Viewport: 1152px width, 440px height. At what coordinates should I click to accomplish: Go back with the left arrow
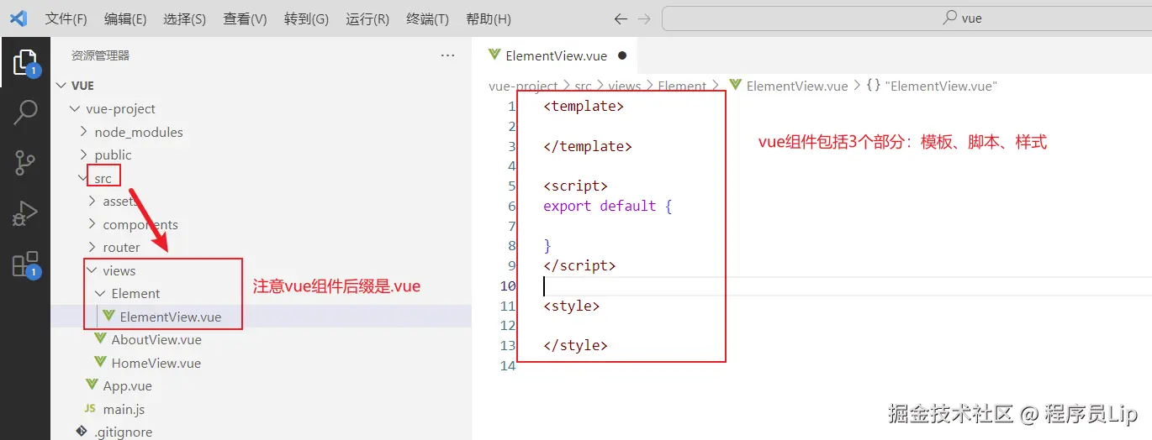[621, 18]
